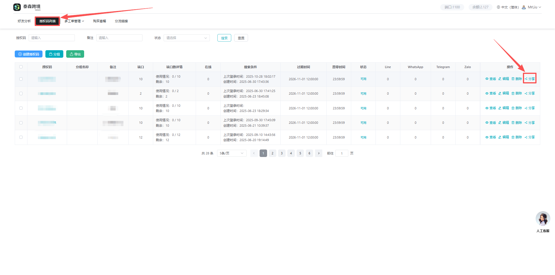Click 分享 share icon in fourth row
The width and height of the screenshot is (555, 275).
click(x=526, y=123)
